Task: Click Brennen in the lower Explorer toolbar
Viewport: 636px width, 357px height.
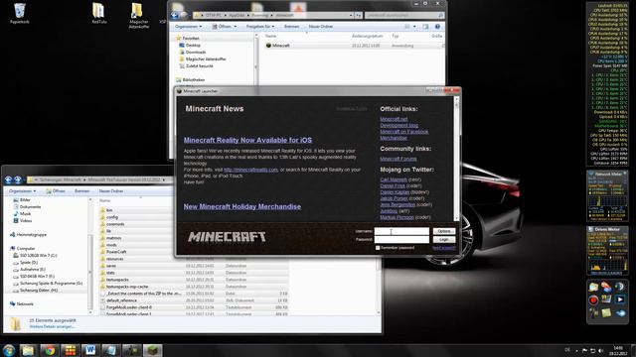Action: click(81, 190)
